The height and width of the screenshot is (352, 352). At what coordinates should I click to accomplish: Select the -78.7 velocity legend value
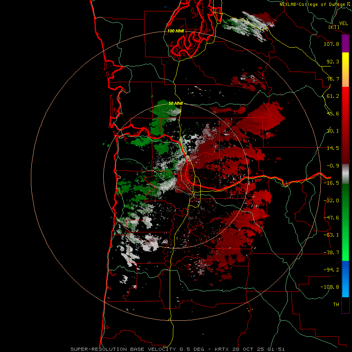pos(331,253)
